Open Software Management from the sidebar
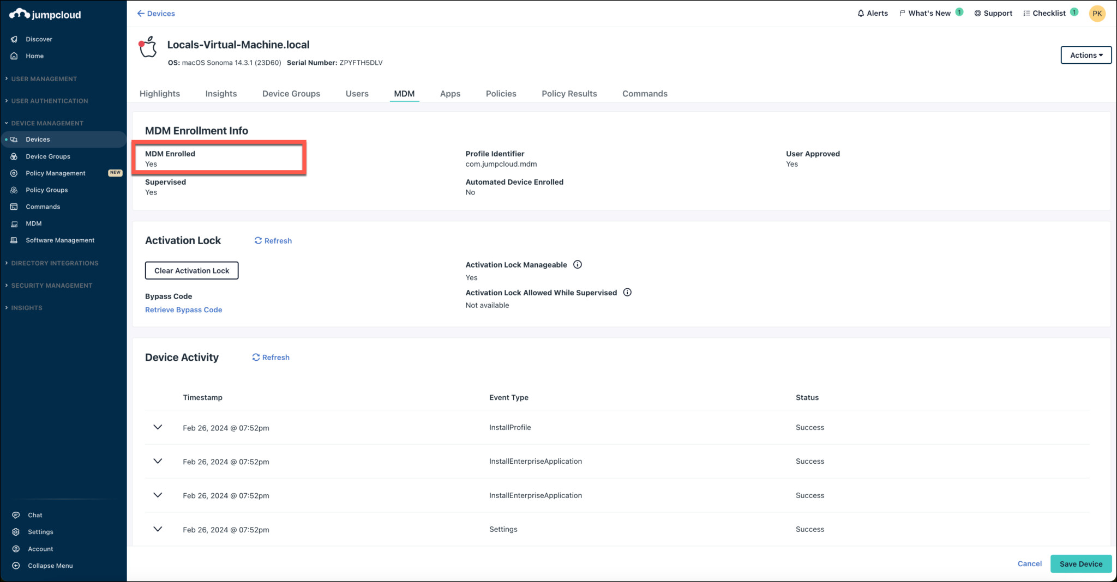This screenshot has height=582, width=1117. [x=60, y=240]
